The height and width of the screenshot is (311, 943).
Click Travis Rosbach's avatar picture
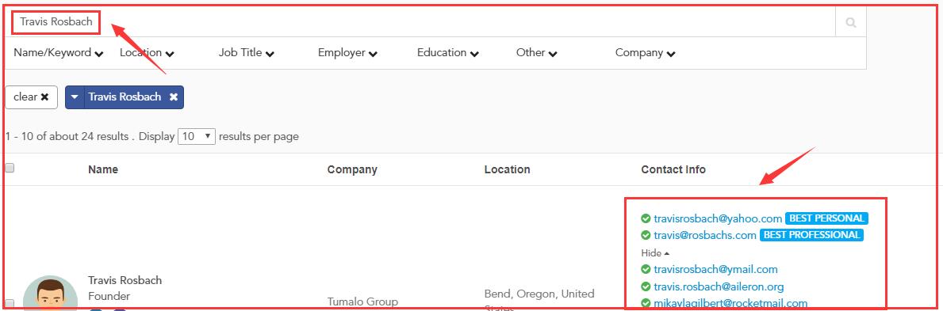51,294
